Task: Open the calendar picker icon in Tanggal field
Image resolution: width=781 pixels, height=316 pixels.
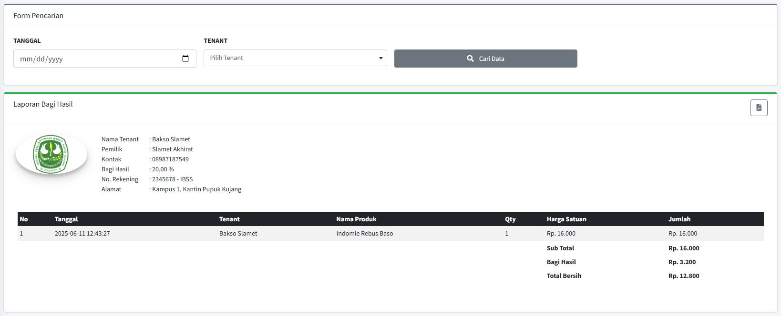Action: [185, 59]
